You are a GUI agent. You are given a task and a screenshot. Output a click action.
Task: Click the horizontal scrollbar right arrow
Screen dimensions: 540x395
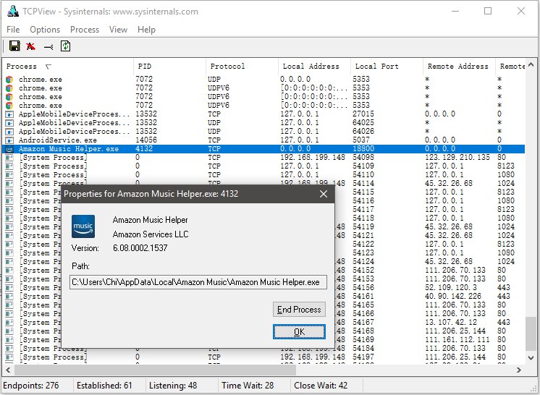519,370
